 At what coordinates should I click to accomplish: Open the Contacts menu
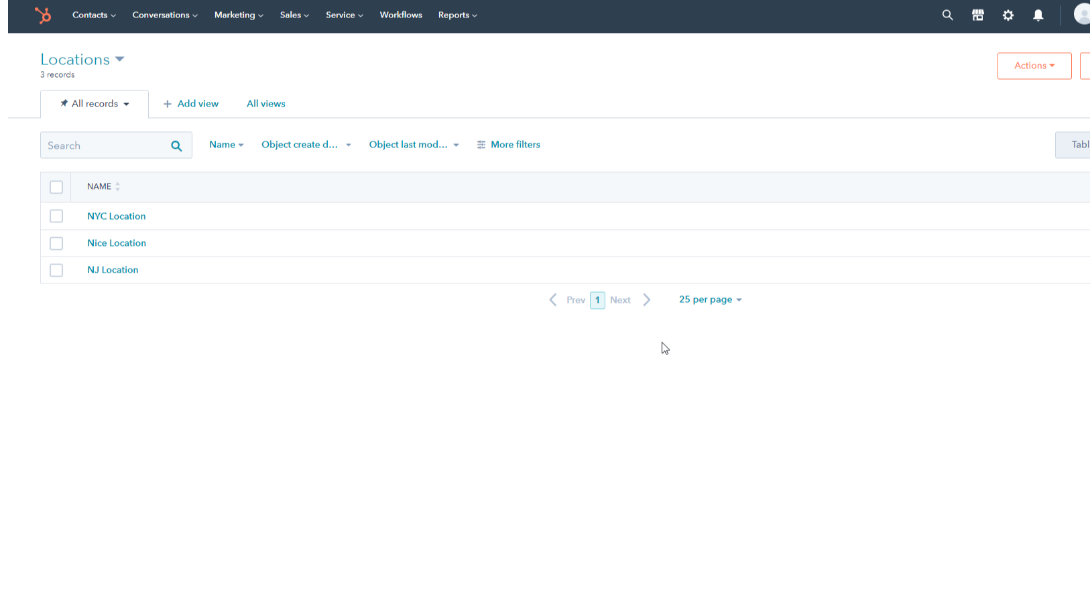click(x=94, y=15)
